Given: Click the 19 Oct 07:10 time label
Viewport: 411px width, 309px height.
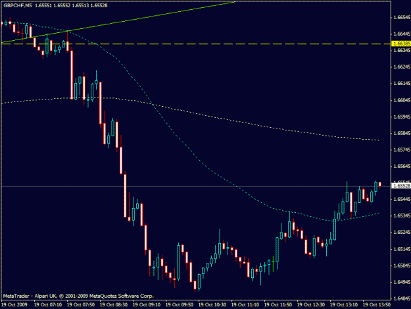Looking at the screenshot, I should coord(48,304).
